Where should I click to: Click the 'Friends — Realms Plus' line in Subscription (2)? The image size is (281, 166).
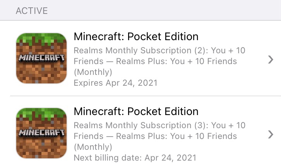pyautogui.click(x=155, y=61)
